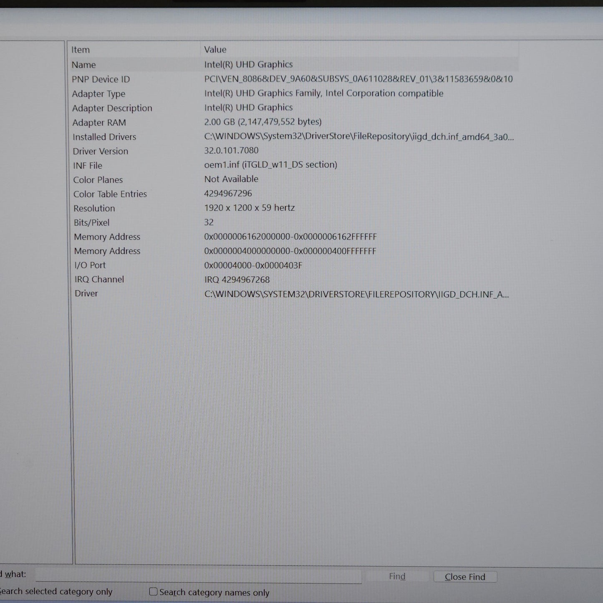Select the Adapter Type row
The image size is (603, 603).
[98, 94]
